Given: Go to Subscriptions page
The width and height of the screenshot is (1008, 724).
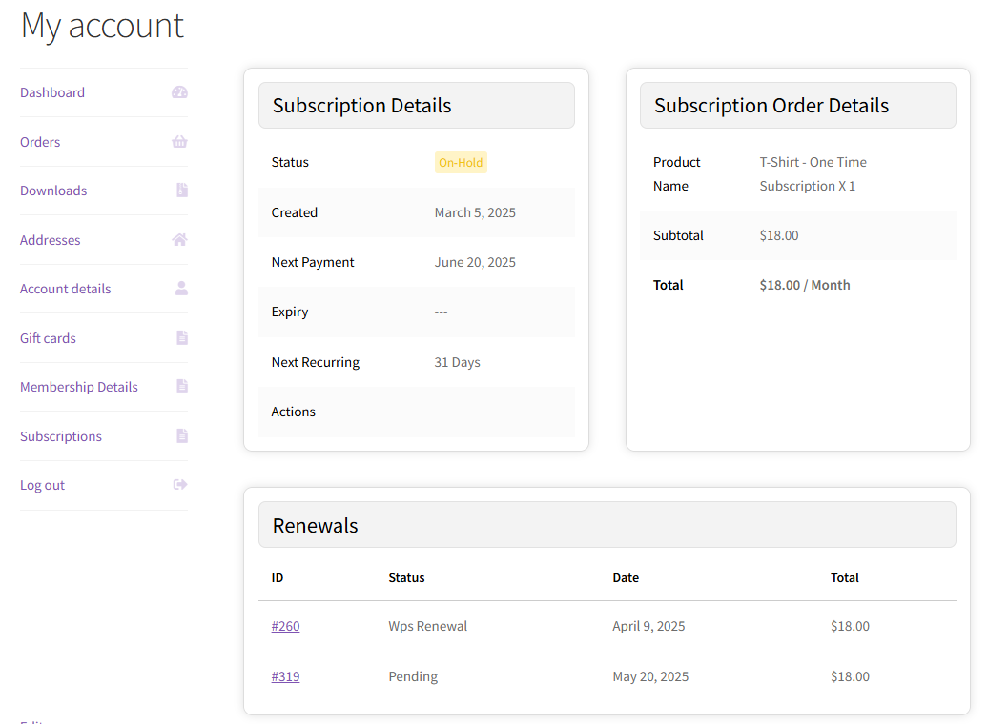Looking at the screenshot, I should tap(61, 437).
